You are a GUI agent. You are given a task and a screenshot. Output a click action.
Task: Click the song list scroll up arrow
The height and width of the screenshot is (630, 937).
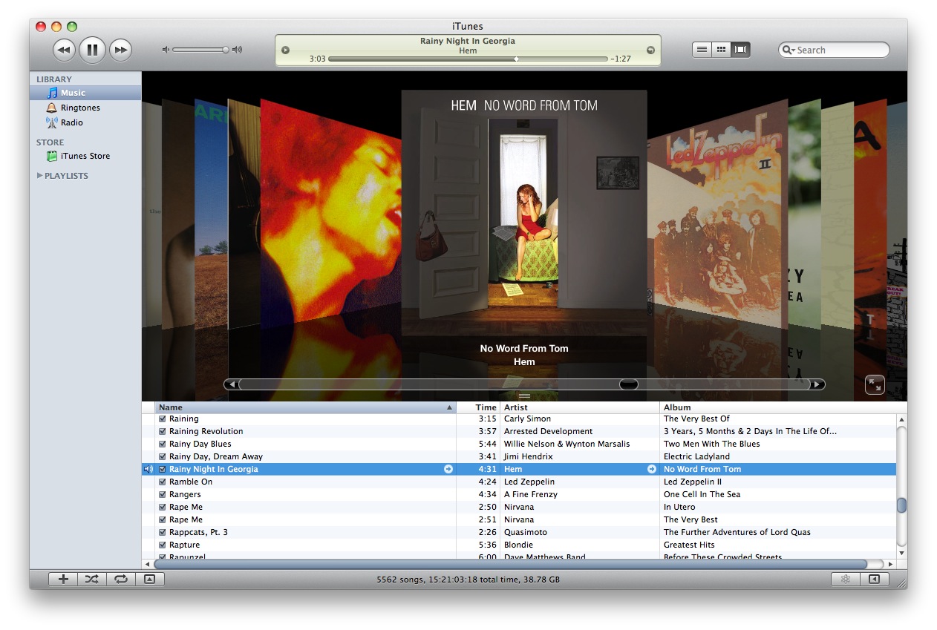[x=901, y=420]
